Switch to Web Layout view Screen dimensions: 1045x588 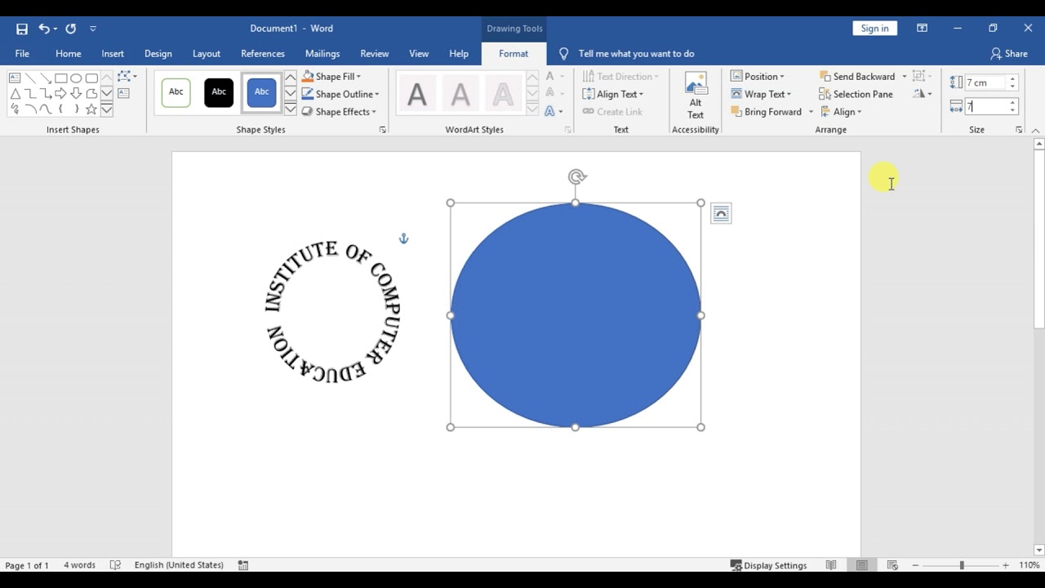click(892, 565)
